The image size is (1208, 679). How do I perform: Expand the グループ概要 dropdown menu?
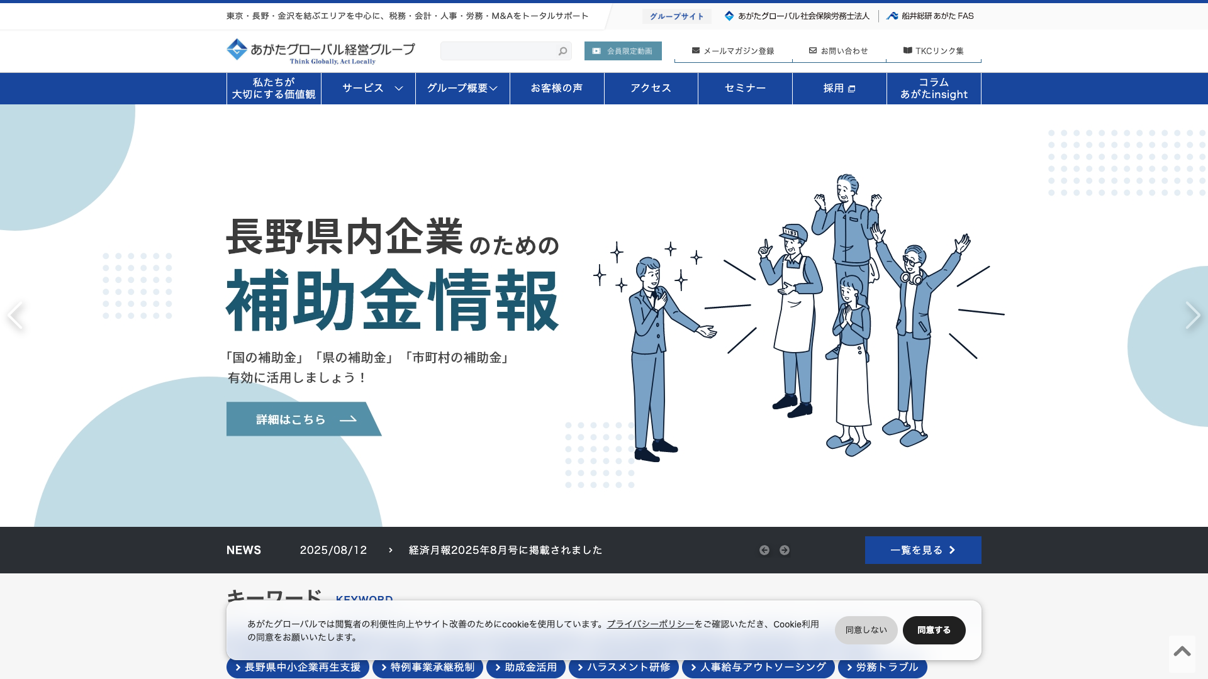(462, 88)
